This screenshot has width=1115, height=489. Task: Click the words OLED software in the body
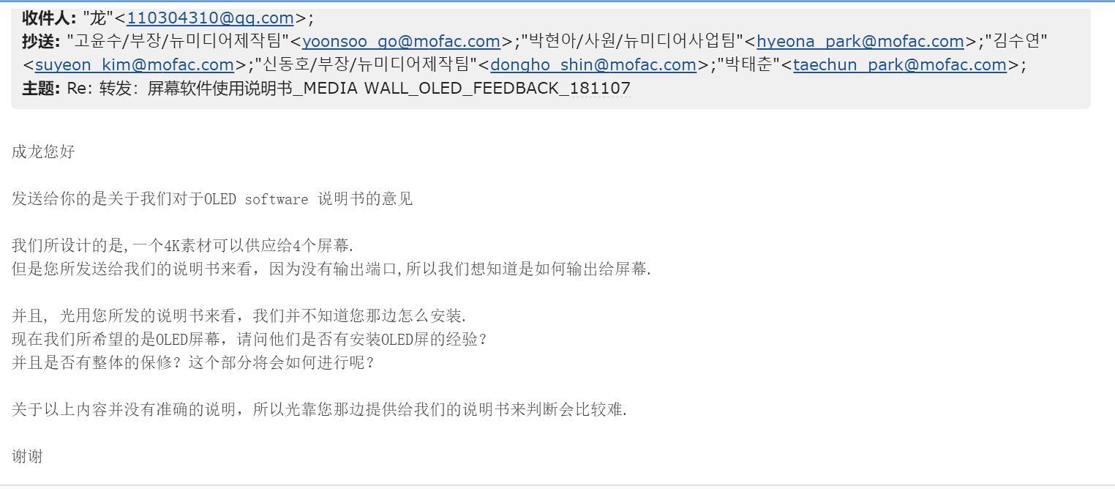[256, 199]
